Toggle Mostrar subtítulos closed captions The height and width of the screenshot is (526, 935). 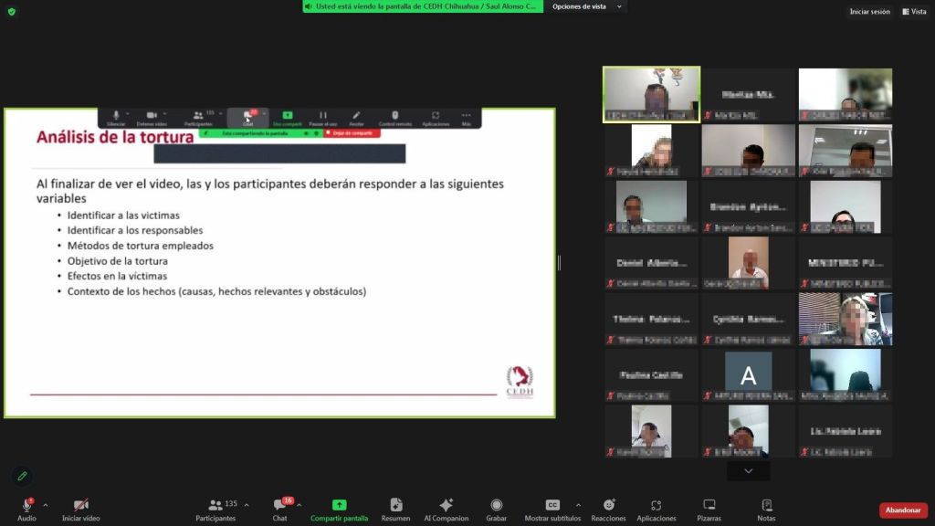tap(552, 509)
